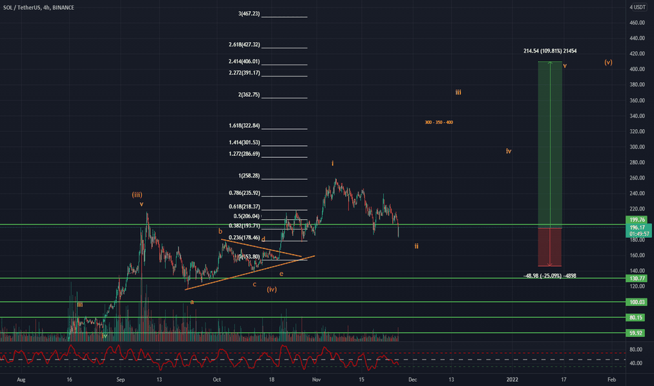654x386 pixels.
Task: Click the 214.54 (109.81%) target label
Action: 550,51
